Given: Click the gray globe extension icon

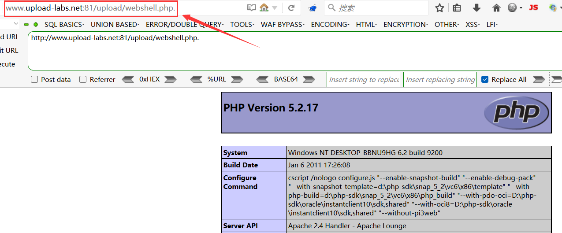Looking at the screenshot, I should (512, 7).
